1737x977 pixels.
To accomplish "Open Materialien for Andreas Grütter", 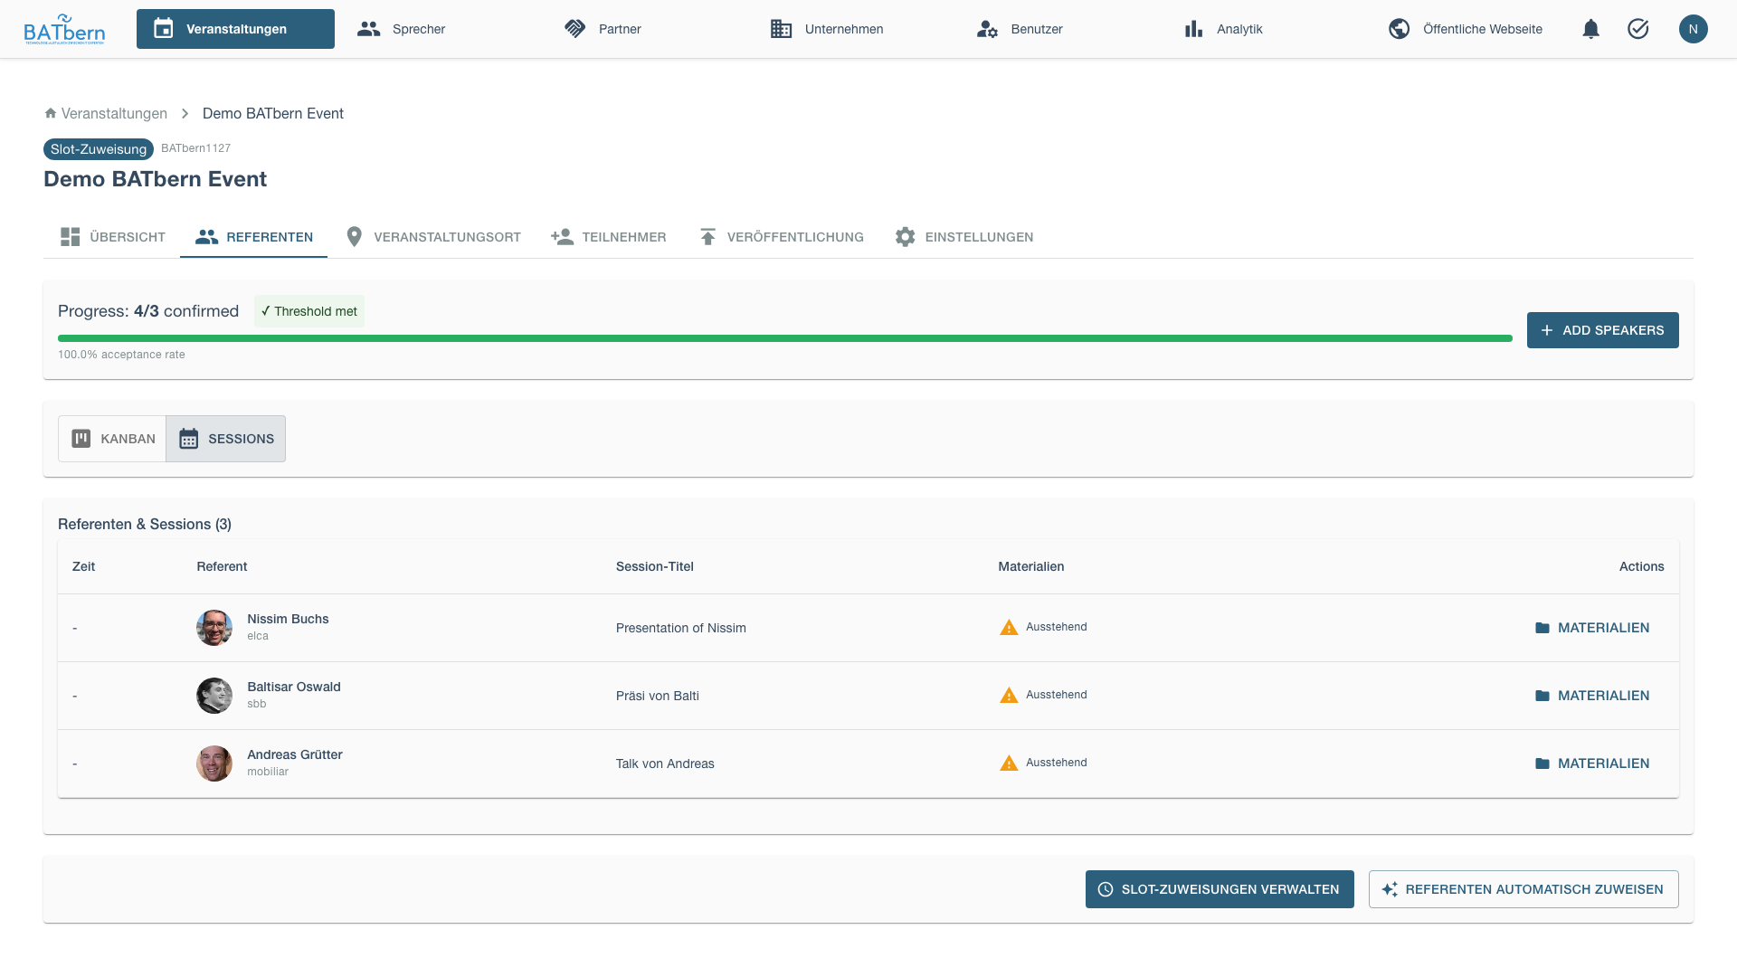I will [x=1592, y=764].
